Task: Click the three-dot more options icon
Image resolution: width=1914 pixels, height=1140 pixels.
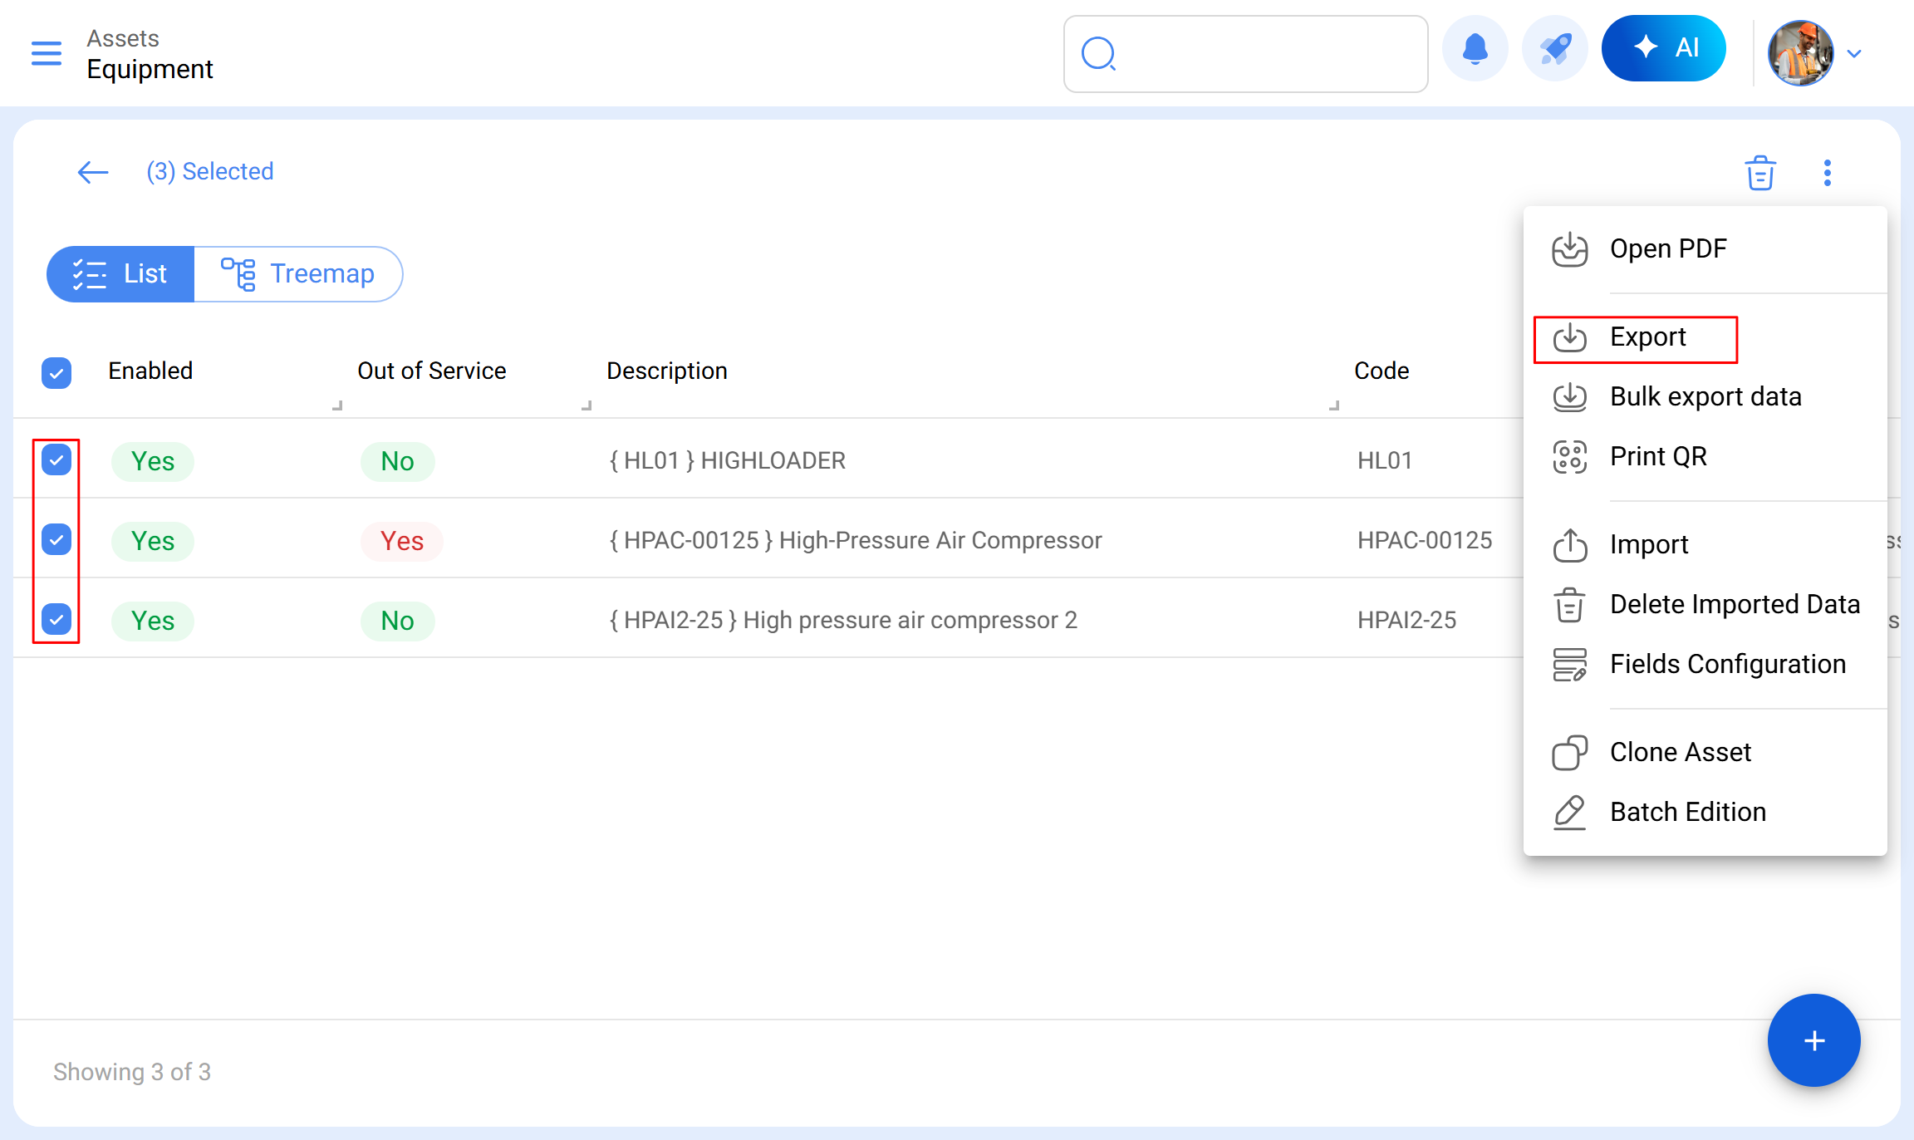Action: pos(1827,173)
